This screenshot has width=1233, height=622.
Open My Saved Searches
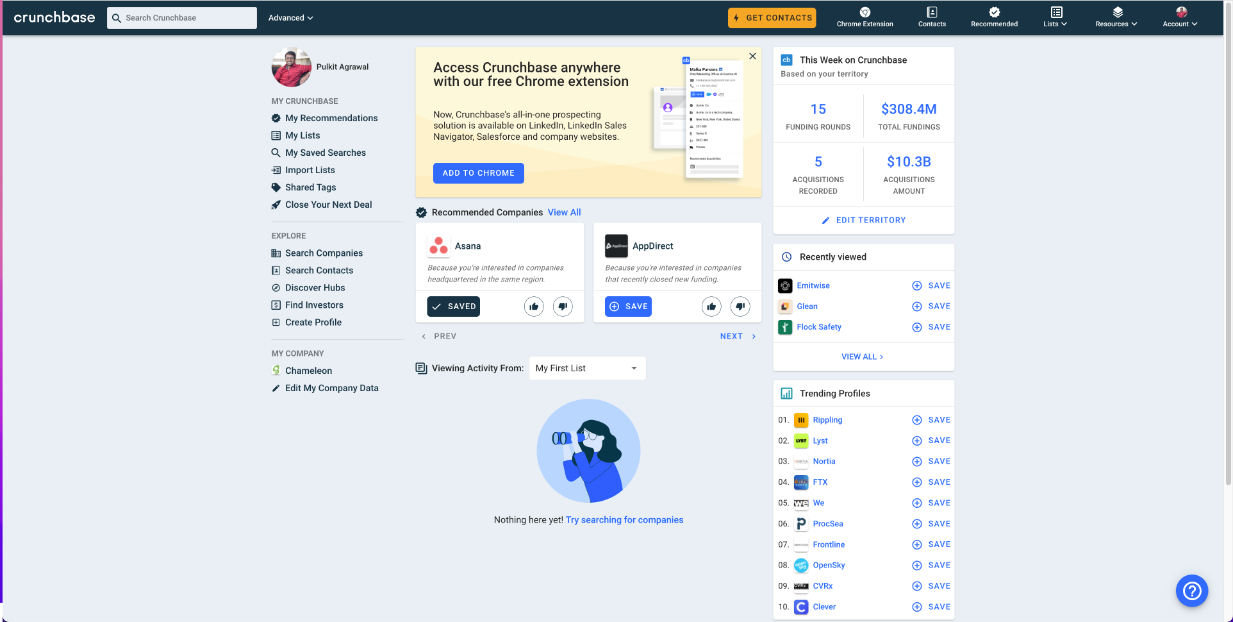pos(319,153)
